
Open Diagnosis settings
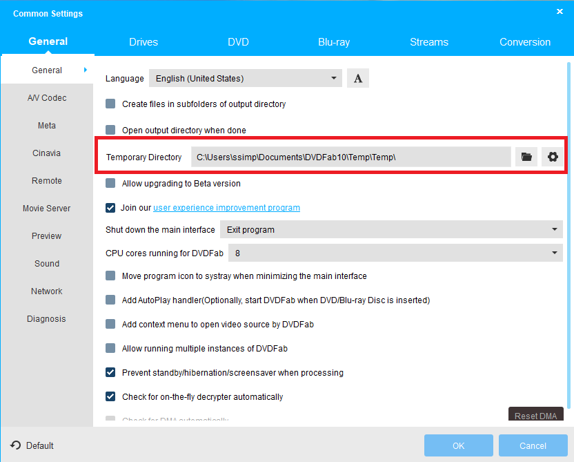(x=47, y=318)
